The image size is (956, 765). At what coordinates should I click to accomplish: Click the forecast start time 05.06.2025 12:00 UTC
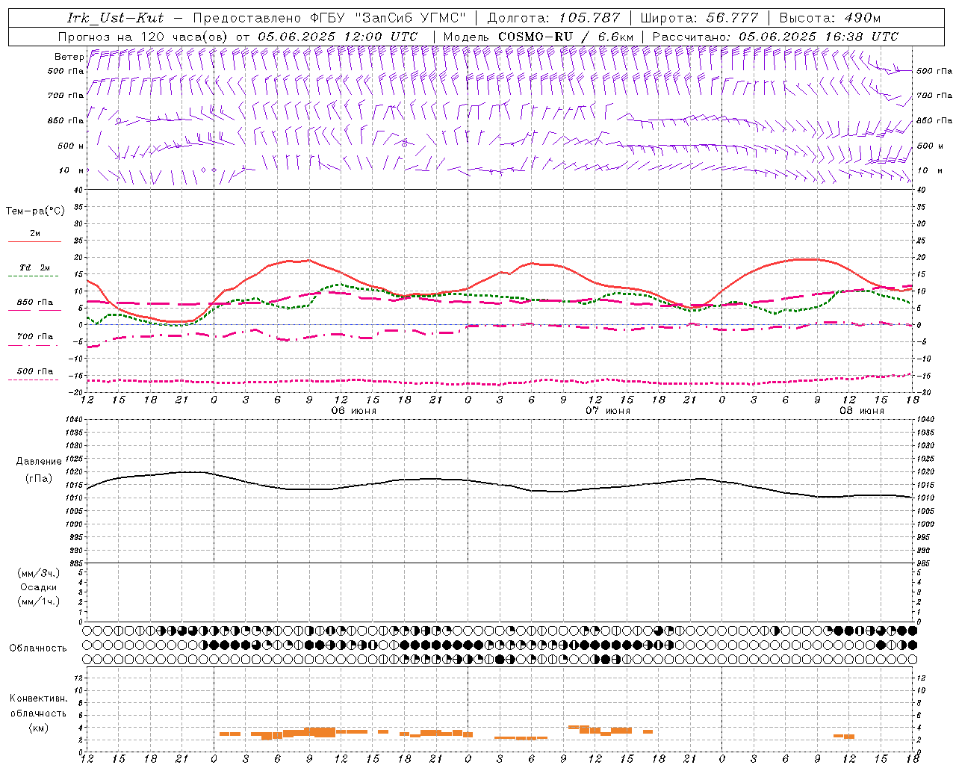tap(338, 36)
